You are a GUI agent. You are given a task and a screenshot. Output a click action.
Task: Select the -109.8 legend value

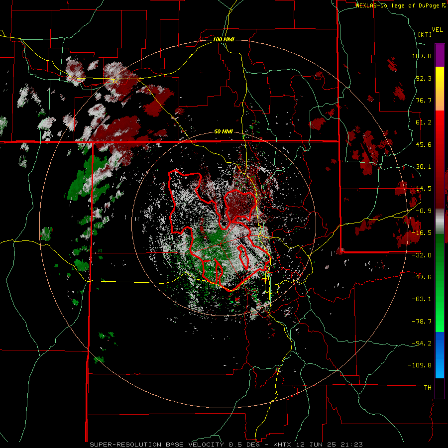coord(420,365)
